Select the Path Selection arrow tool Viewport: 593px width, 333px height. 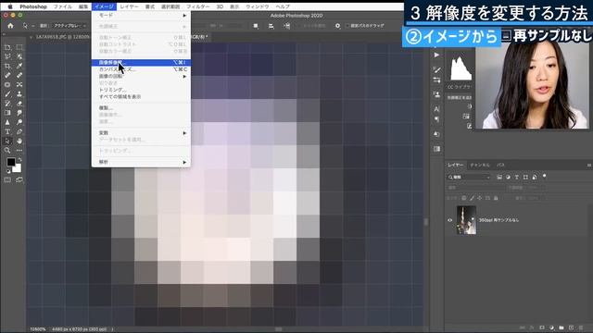click(7, 141)
